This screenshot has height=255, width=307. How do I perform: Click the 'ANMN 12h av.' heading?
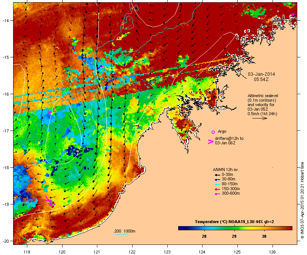(x=226, y=169)
